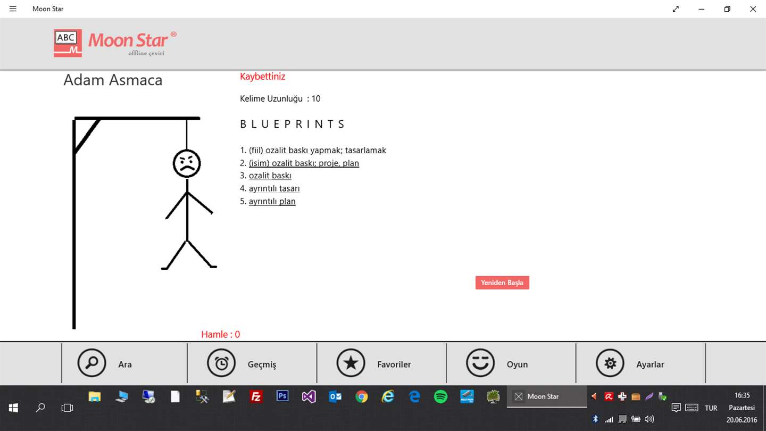Open Ayarlar gear icon
The width and height of the screenshot is (766, 431).
(610, 363)
